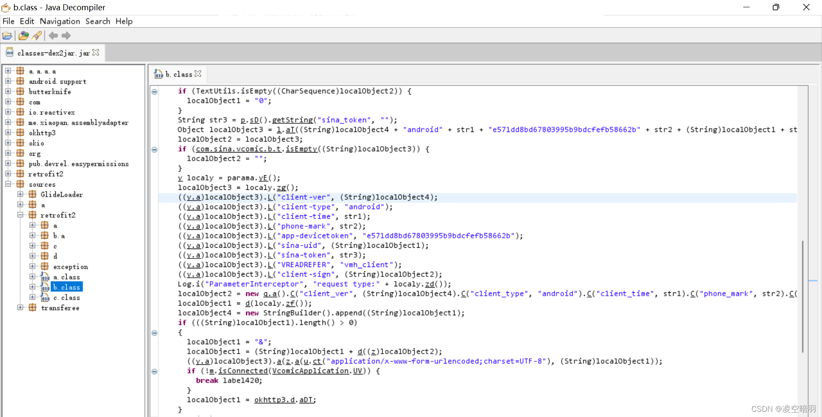The width and height of the screenshot is (822, 417).
Task: Click the class file icon for c.class
Action: pyautogui.click(x=45, y=297)
